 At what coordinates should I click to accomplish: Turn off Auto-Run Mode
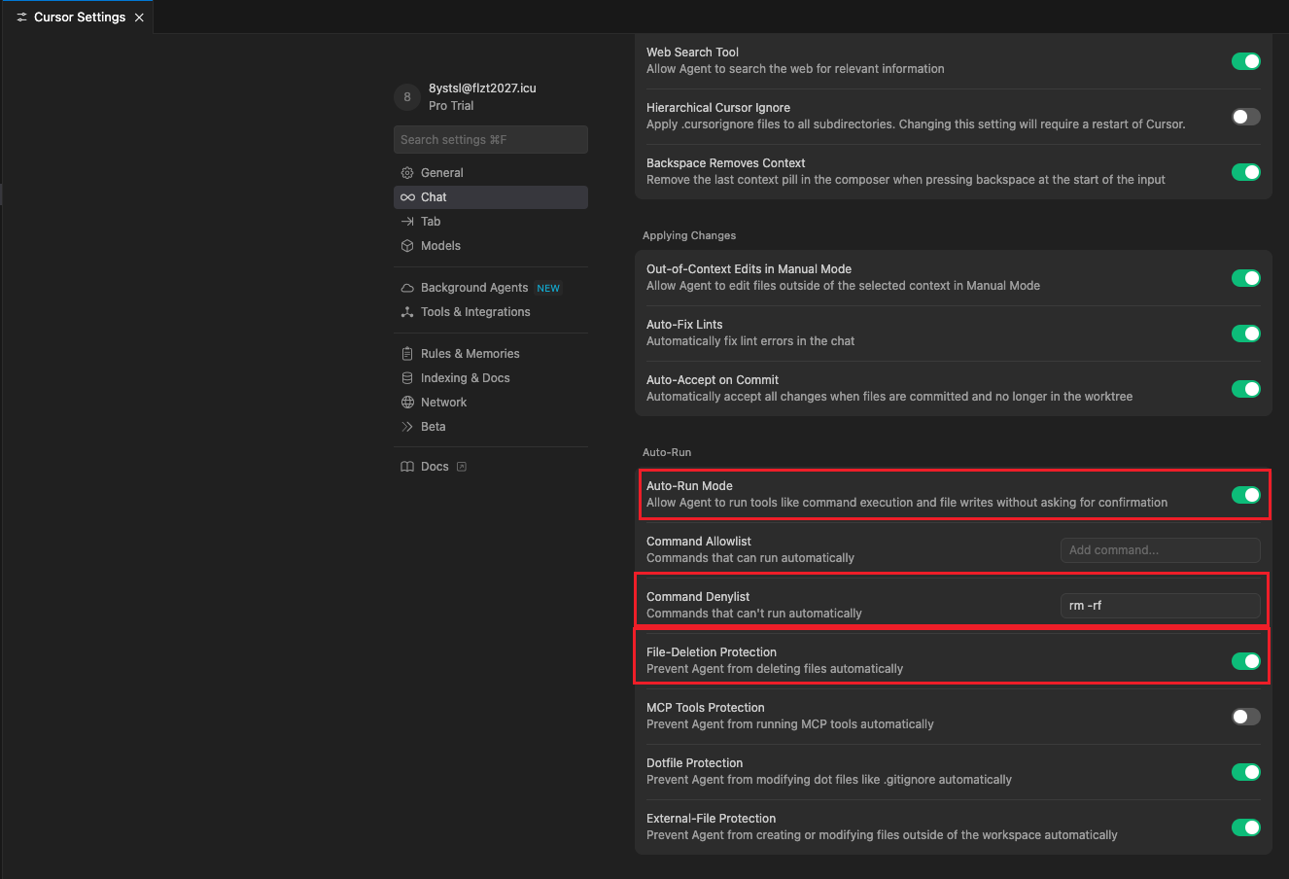tap(1246, 495)
